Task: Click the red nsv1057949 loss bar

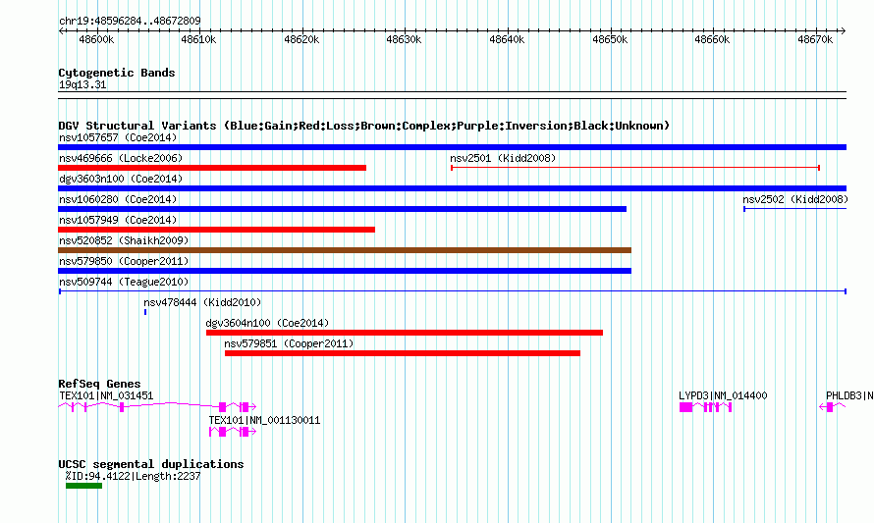Action: tap(216, 230)
